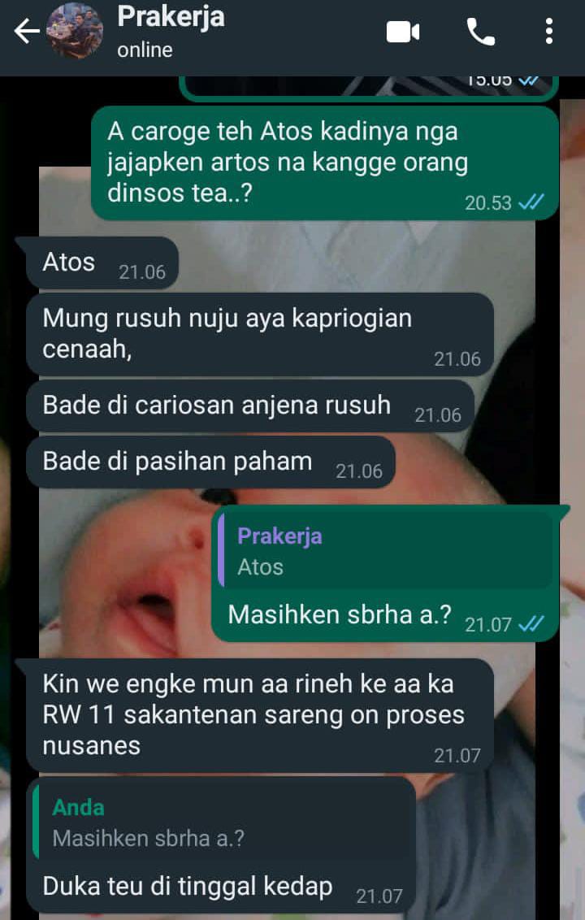Select the message 'A caroge teh Atos kadinya'
This screenshot has height=920, width=585.
pyautogui.click(x=324, y=163)
